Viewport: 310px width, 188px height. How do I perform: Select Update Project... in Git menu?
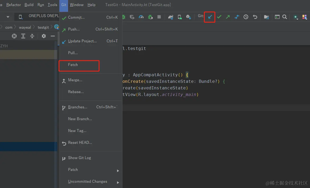point(91,41)
